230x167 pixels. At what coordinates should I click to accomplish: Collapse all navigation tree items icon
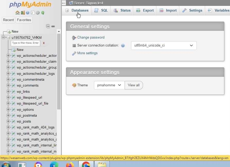pyautogui.click(x=48, y=26)
